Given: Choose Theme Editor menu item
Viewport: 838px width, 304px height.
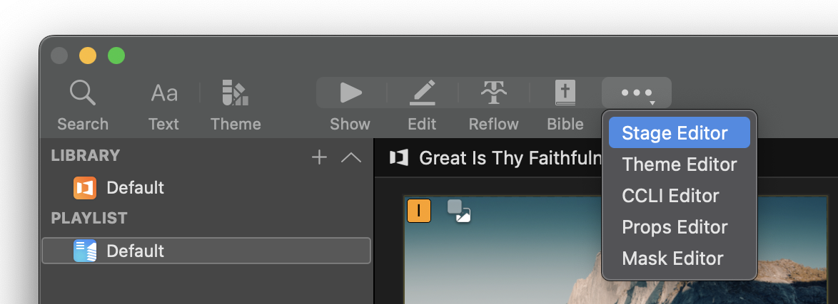Looking at the screenshot, I should (x=679, y=164).
